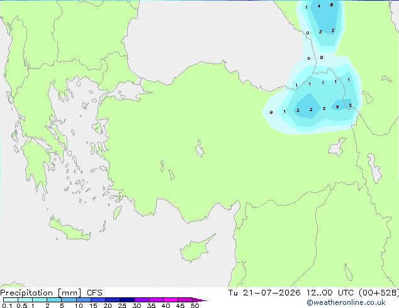The height and width of the screenshot is (308, 399).
Task: Click the legend label '30'
Action: pyautogui.click(x=137, y=305)
